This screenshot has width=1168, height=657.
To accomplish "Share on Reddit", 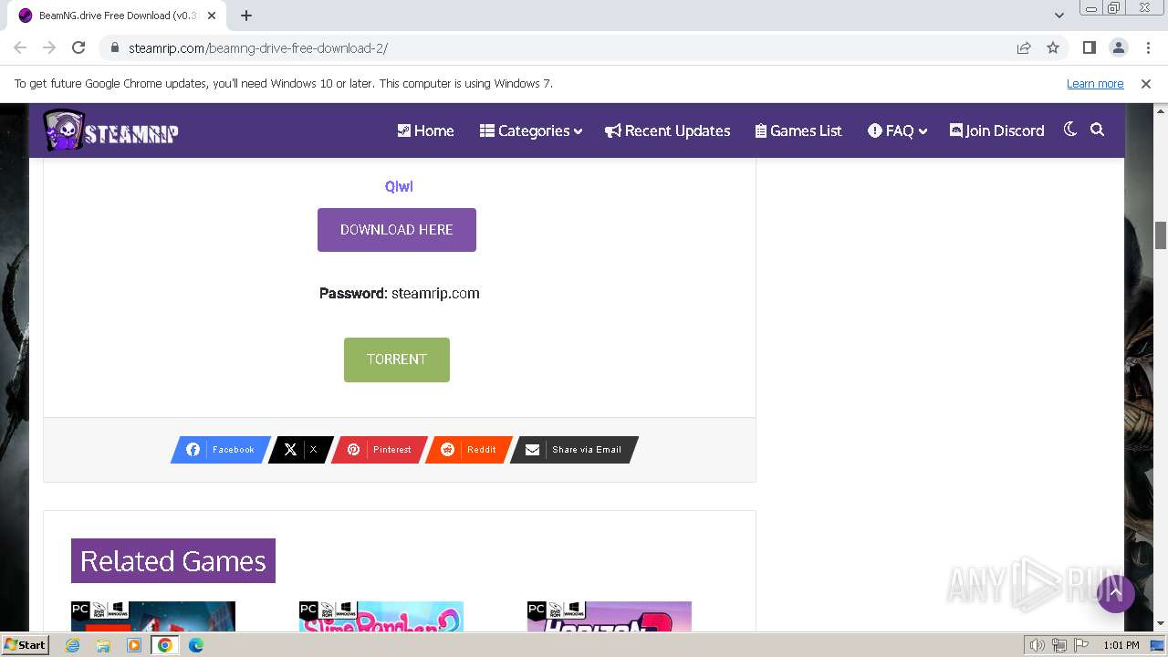I will (x=469, y=450).
